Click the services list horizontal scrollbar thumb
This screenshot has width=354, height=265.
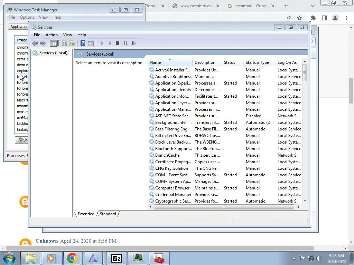(x=224, y=207)
